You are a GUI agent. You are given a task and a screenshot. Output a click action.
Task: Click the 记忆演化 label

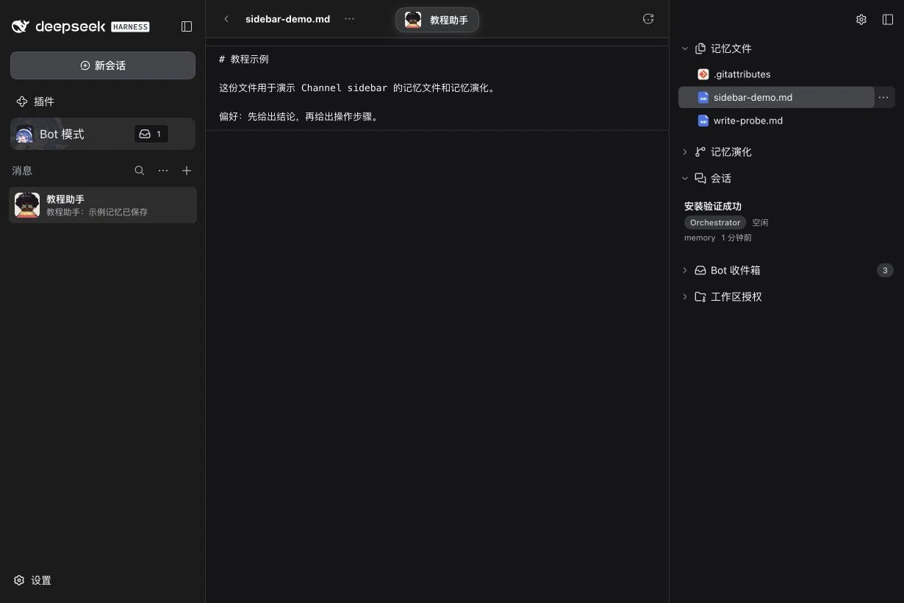pyautogui.click(x=731, y=152)
